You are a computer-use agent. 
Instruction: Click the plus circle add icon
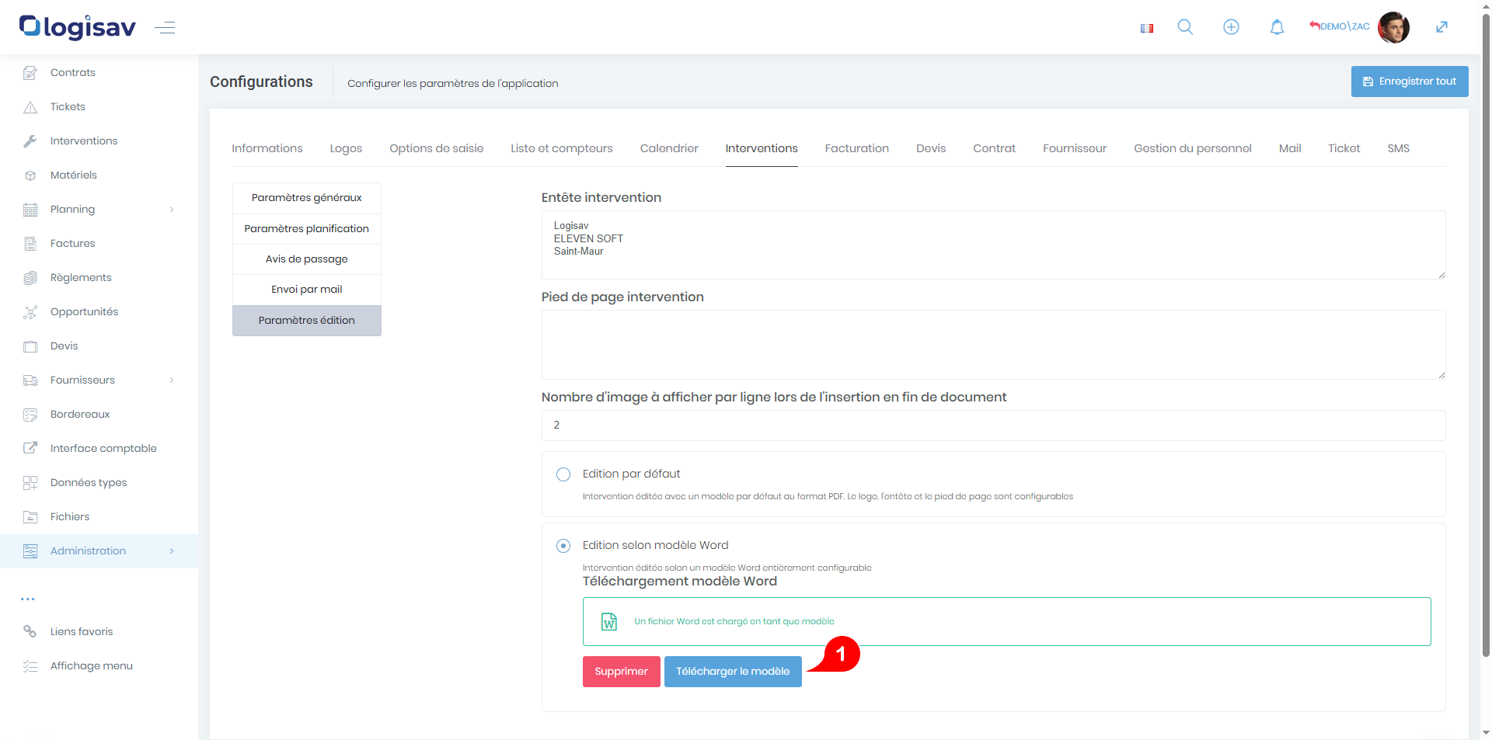pos(1231,27)
